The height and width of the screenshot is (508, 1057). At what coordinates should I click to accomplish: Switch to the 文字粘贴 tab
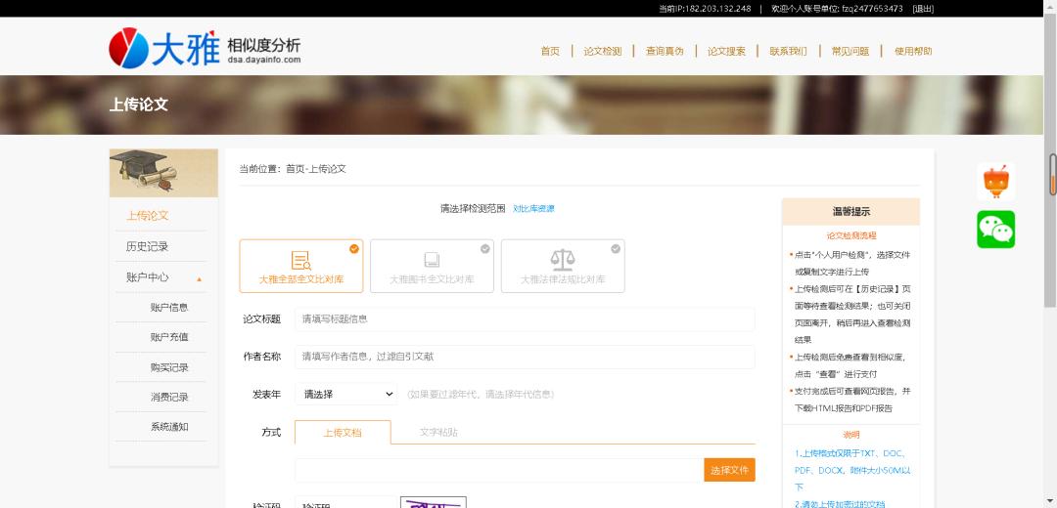438,432
